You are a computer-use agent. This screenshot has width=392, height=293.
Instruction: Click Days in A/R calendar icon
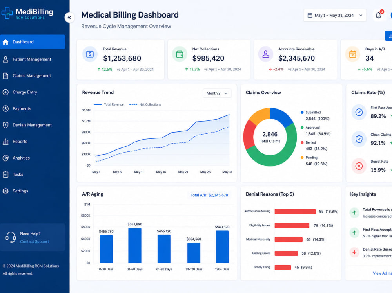click(x=352, y=54)
